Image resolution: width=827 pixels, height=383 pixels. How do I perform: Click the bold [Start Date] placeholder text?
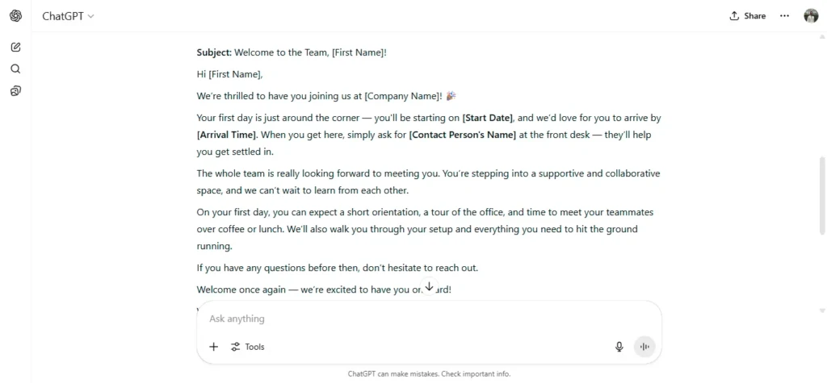(x=487, y=118)
